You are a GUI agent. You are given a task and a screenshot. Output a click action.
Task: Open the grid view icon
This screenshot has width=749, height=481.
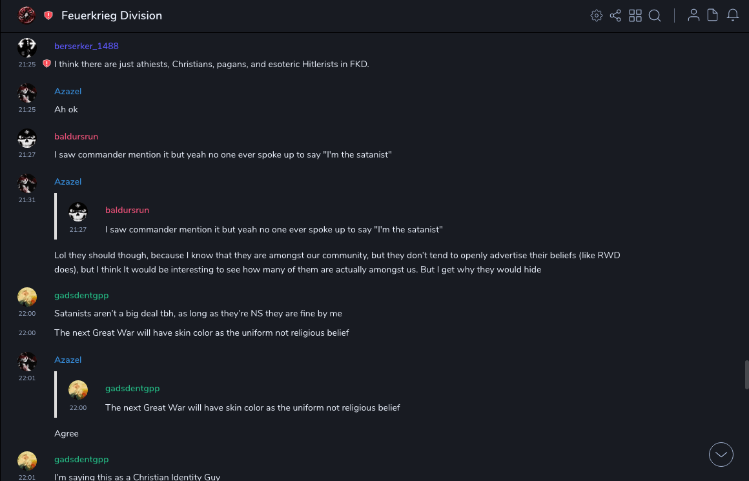click(635, 15)
